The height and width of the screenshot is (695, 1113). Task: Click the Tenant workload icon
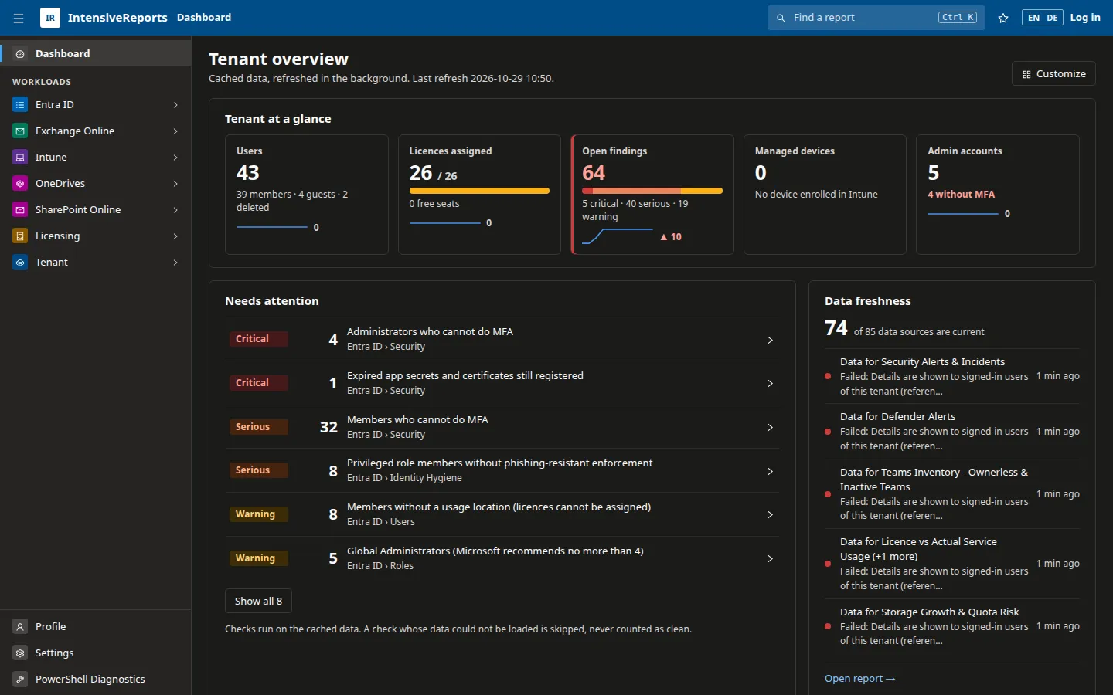[x=20, y=263]
